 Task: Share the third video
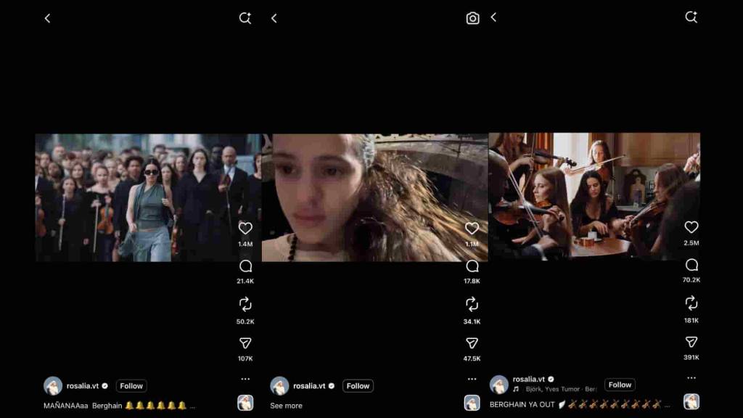pyautogui.click(x=692, y=341)
